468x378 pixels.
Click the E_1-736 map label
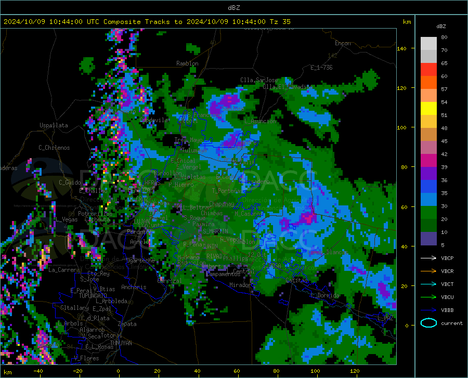coord(321,68)
